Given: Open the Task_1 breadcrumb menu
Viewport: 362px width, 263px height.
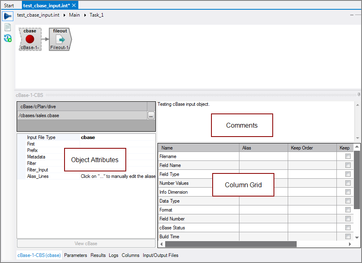Looking at the screenshot, I should 97,15.
